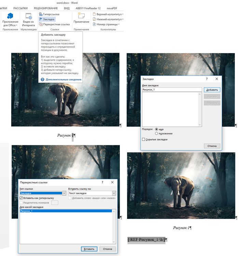239x256 pixels.
Task: Open Перекрестная ссылка cross-reference
Action: (x=54, y=24)
